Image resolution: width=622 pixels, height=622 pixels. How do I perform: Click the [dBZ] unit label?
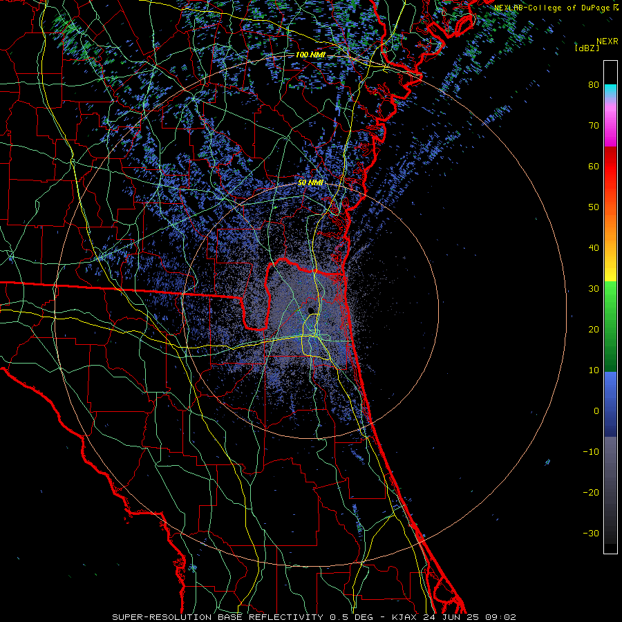coord(587,48)
